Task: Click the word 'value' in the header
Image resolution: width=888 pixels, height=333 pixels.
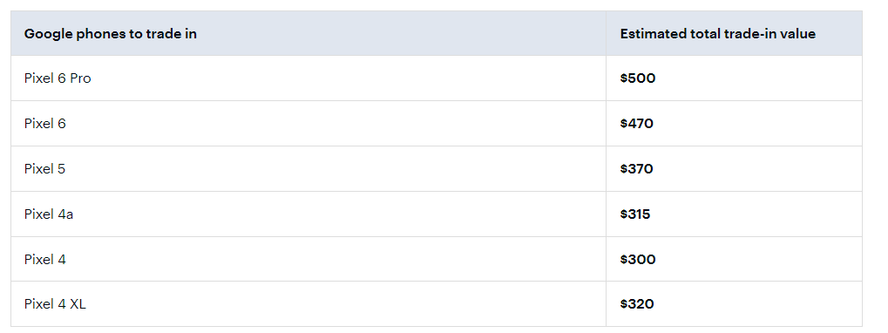Action: [x=796, y=33]
